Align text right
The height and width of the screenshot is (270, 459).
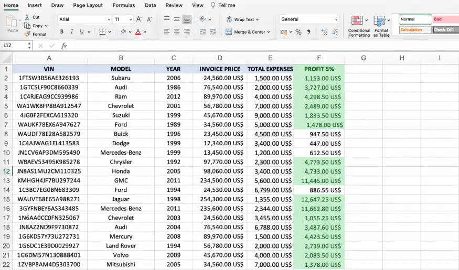pyautogui.click(x=187, y=31)
